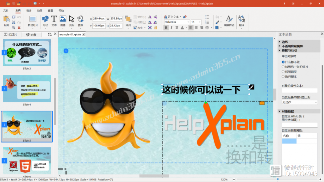Select the 转到网页 radio option

pos(283,72)
